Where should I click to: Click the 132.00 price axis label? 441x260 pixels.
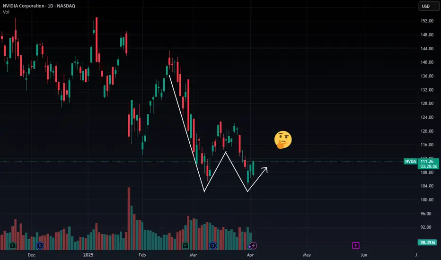pos(427,90)
